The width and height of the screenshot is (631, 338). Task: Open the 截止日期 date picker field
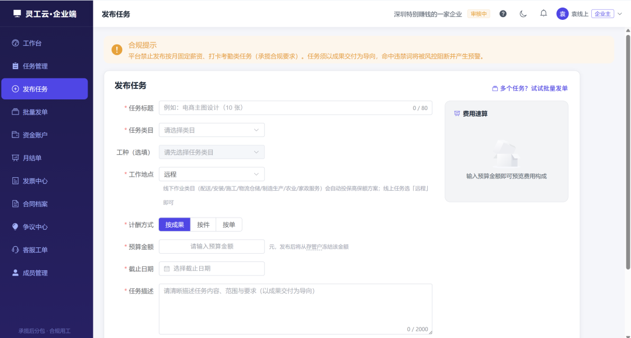[212, 269]
